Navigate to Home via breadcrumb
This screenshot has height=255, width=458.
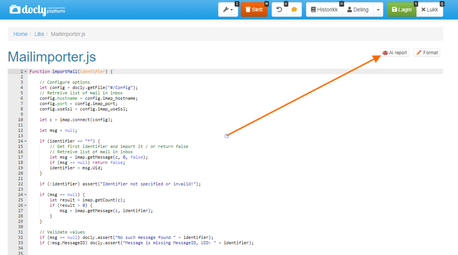coord(20,34)
